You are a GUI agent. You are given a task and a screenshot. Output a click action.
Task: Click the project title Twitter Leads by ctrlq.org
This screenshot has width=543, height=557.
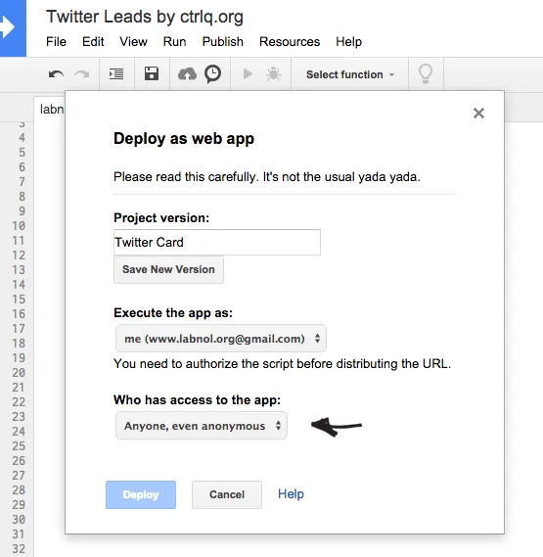[x=145, y=17]
